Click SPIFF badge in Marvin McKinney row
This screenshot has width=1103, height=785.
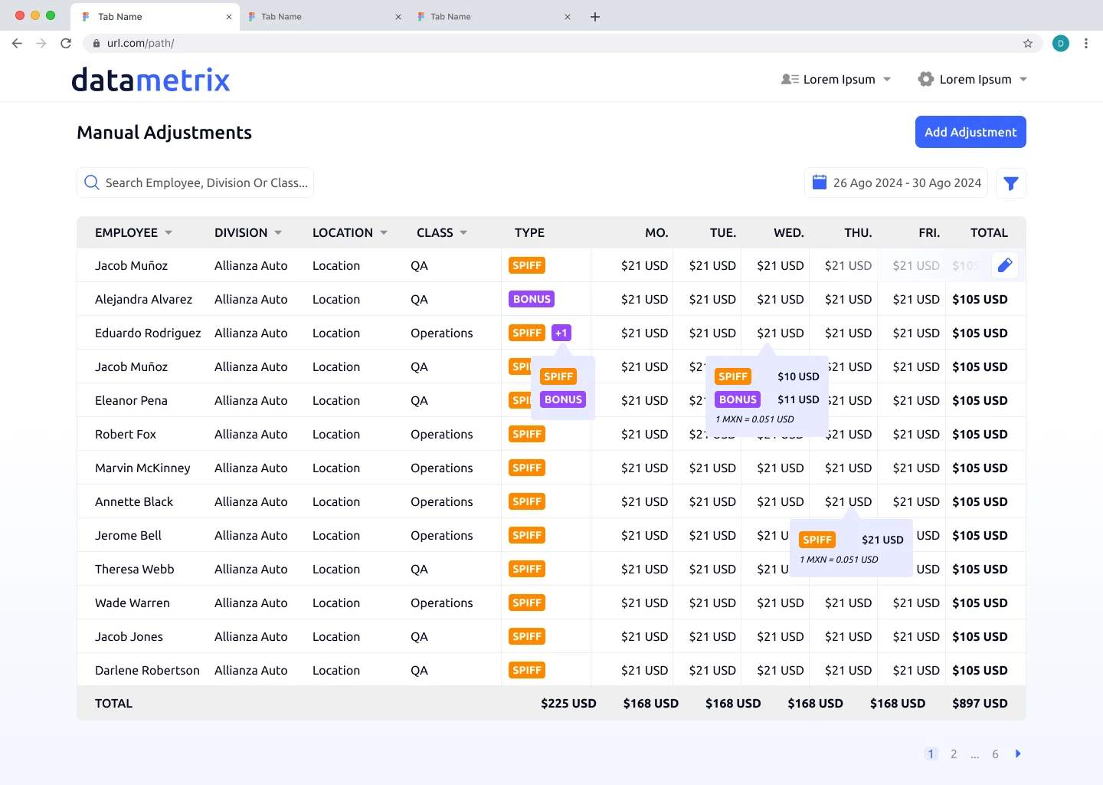pyautogui.click(x=527, y=468)
